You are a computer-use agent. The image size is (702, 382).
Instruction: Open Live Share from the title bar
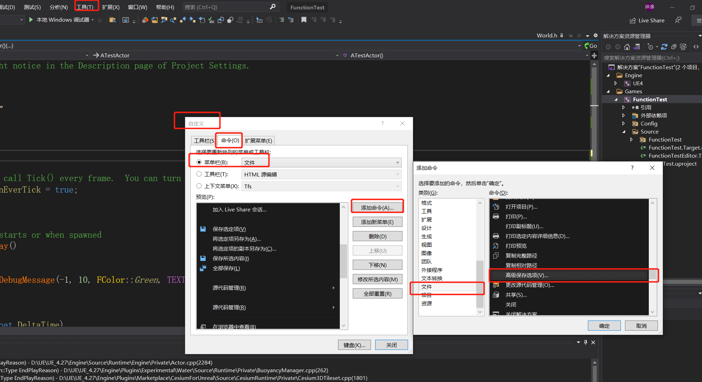647,21
